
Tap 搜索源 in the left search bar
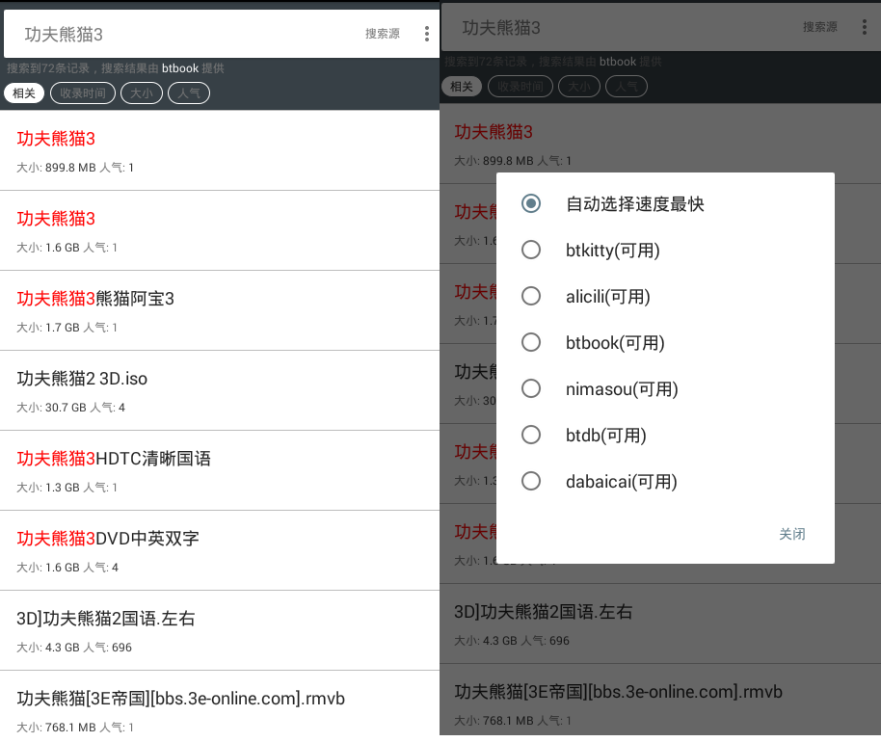pos(382,34)
